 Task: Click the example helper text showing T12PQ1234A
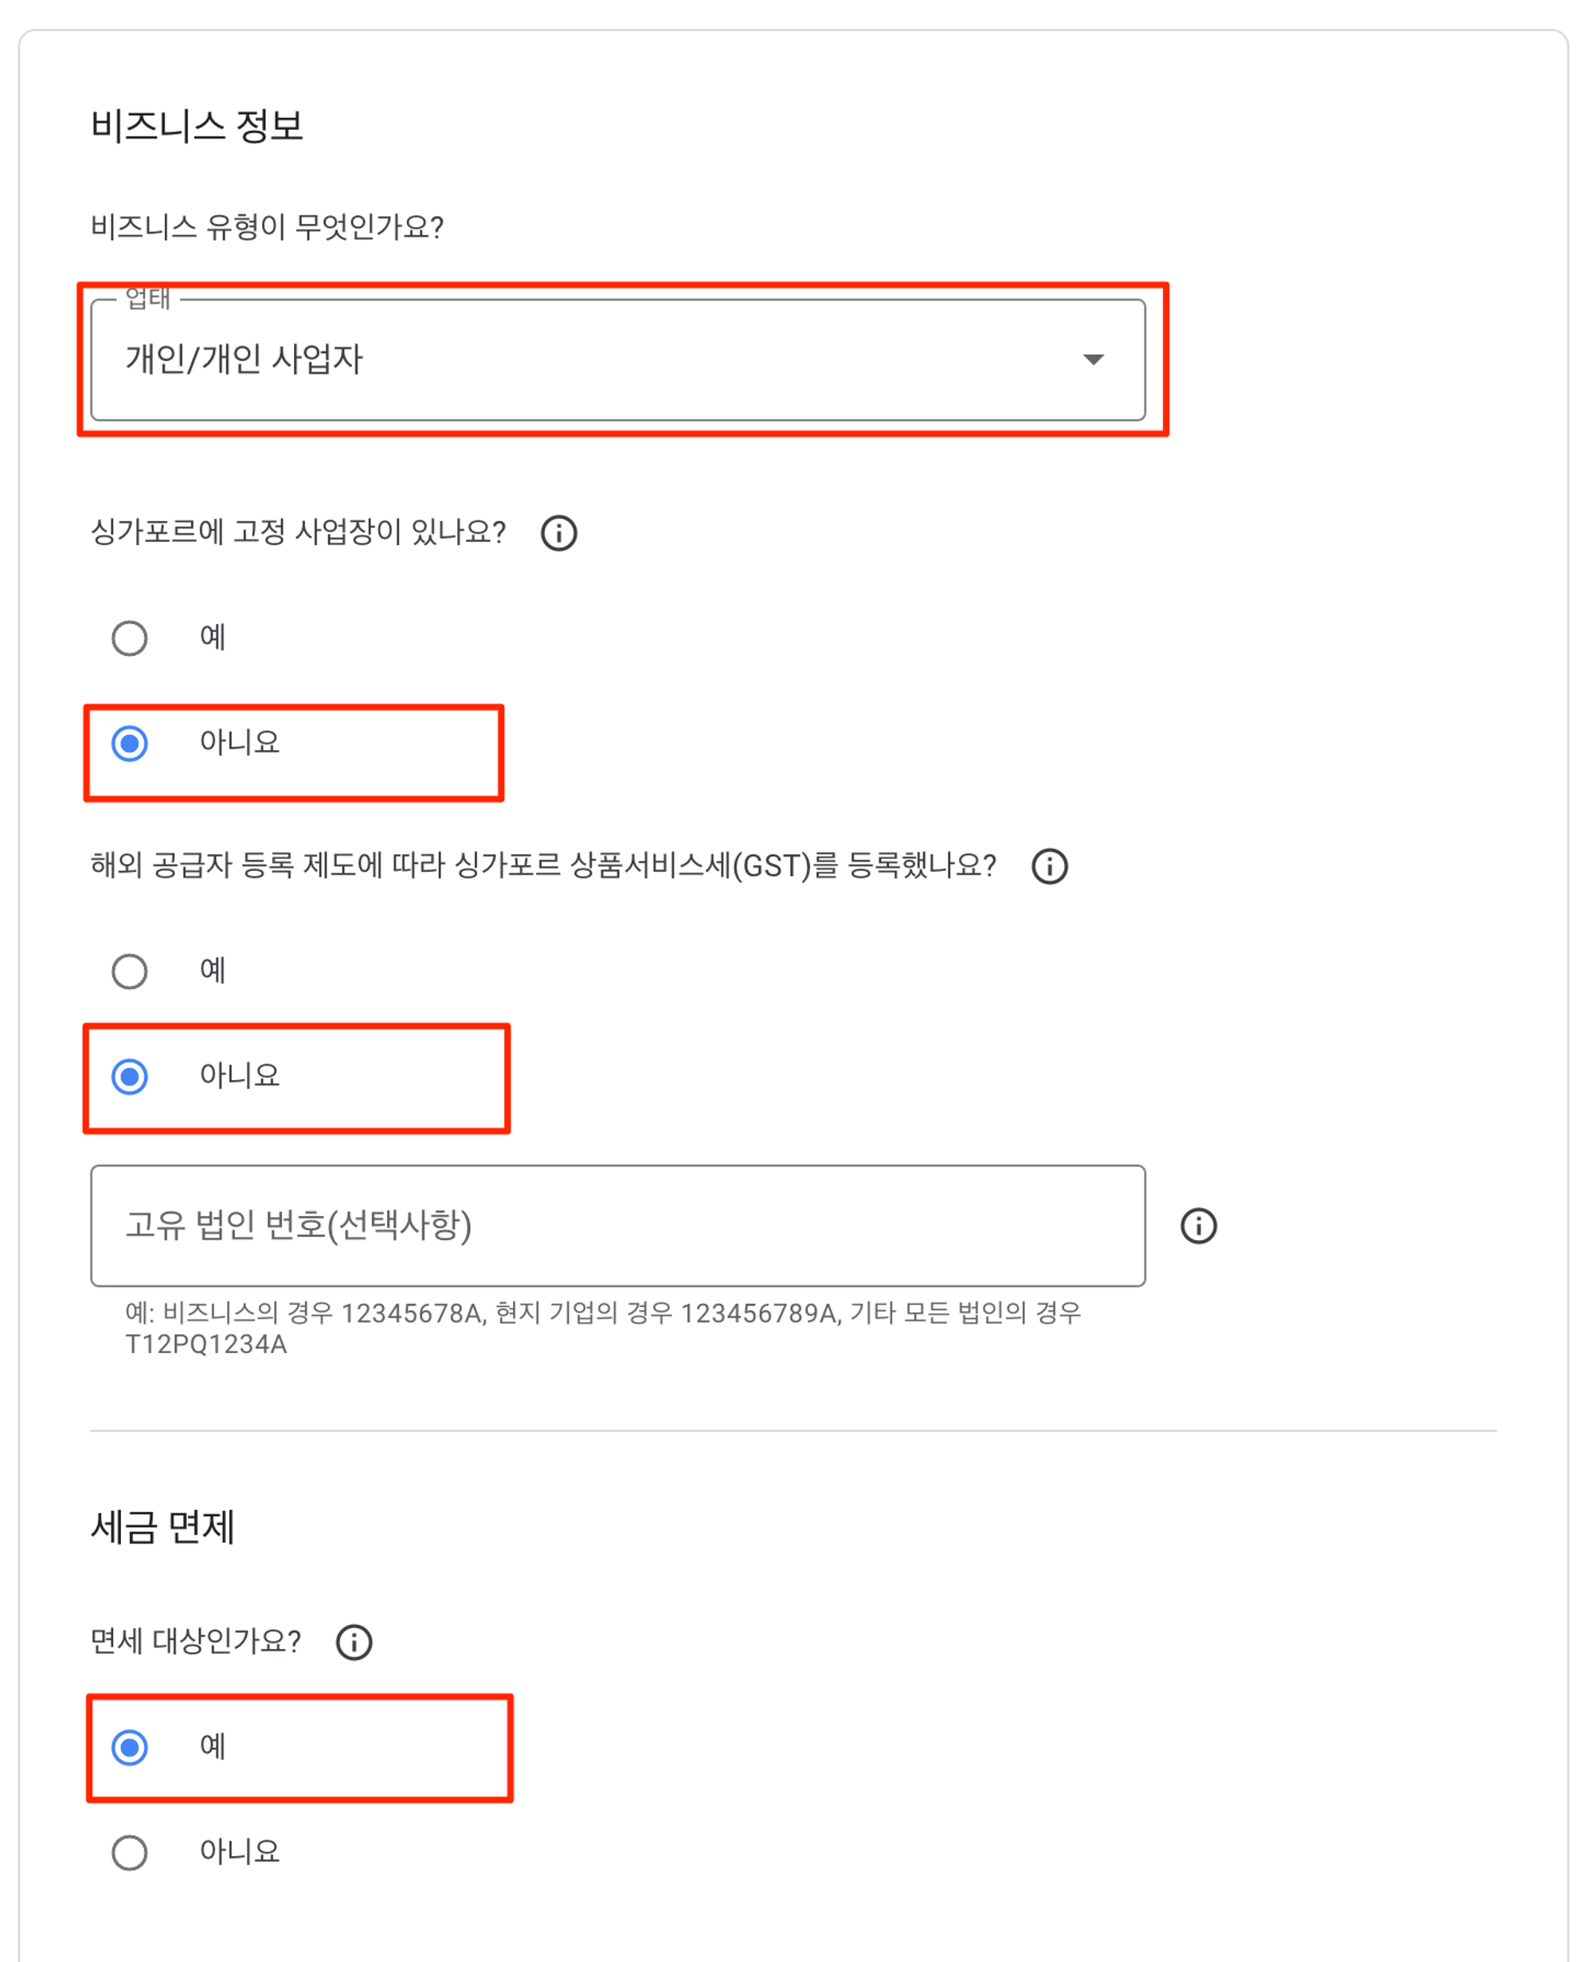pyautogui.click(x=603, y=1328)
